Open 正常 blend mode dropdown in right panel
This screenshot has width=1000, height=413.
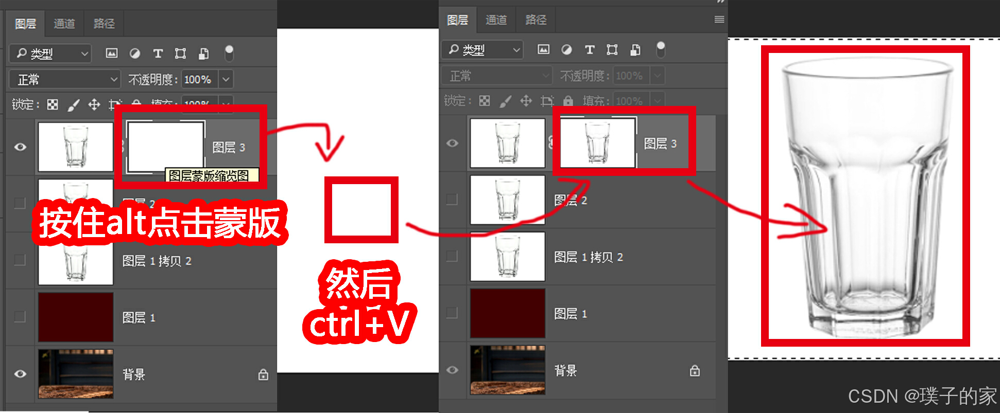(x=497, y=76)
